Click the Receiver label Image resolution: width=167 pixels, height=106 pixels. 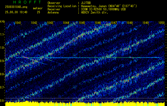54,9
